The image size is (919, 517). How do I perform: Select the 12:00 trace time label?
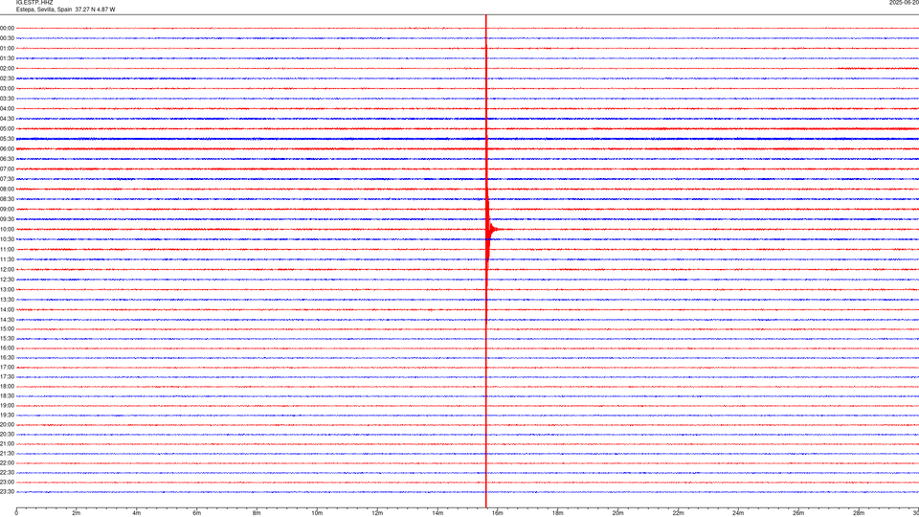pyautogui.click(x=7, y=270)
